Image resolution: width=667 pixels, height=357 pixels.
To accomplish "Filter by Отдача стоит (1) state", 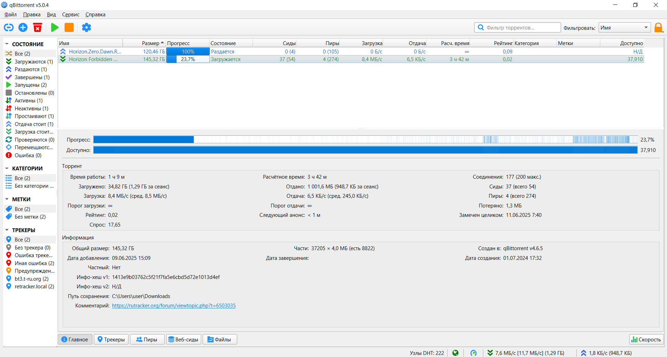I will click(x=30, y=124).
